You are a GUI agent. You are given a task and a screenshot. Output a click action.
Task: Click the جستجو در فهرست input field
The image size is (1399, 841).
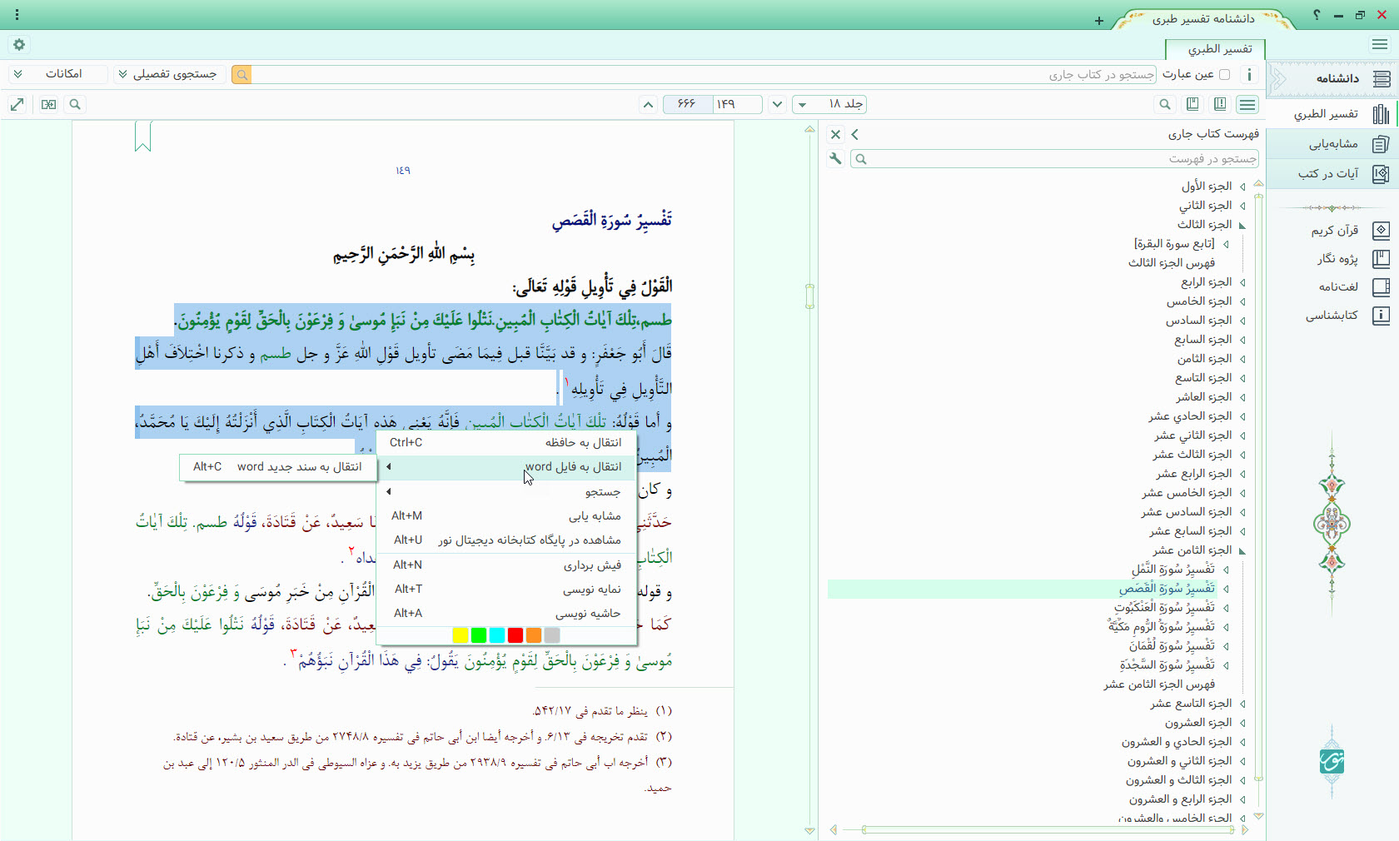pyautogui.click(x=1054, y=158)
